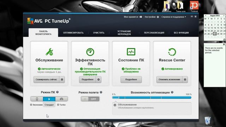Switch to the Все функции tab
Screen dimensions: 226x127
pos(181,33)
